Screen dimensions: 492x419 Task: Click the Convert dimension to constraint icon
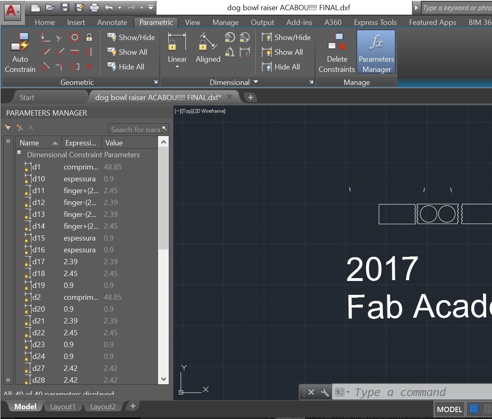point(244,52)
